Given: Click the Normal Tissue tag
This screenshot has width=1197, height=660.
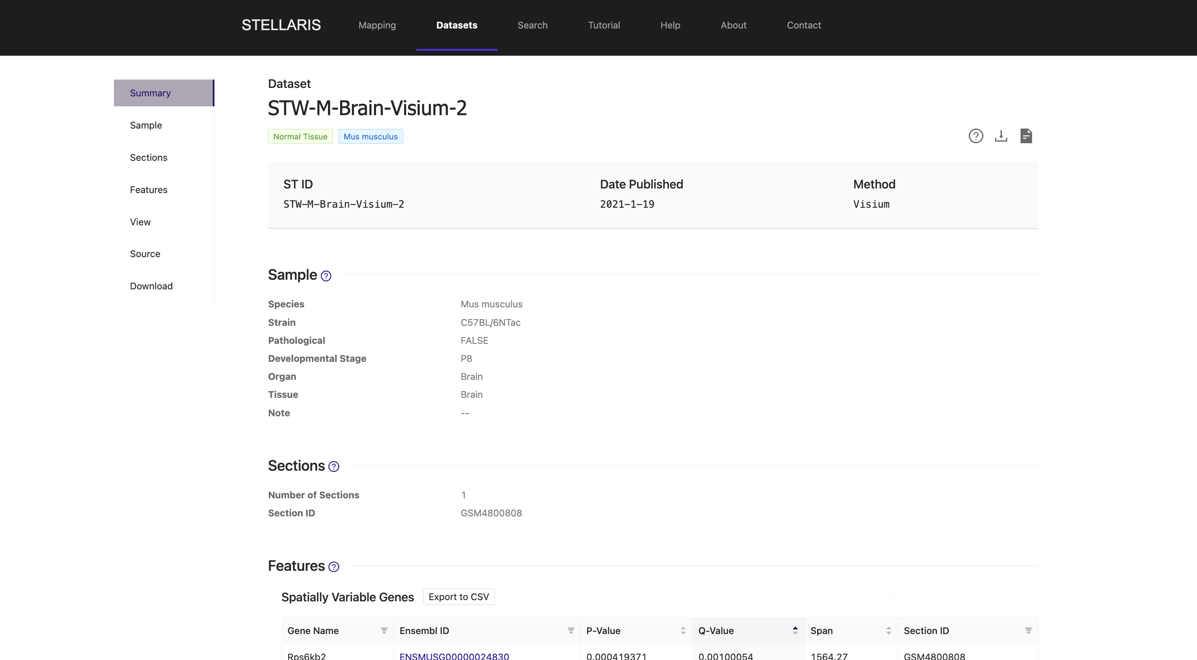Looking at the screenshot, I should tap(300, 137).
